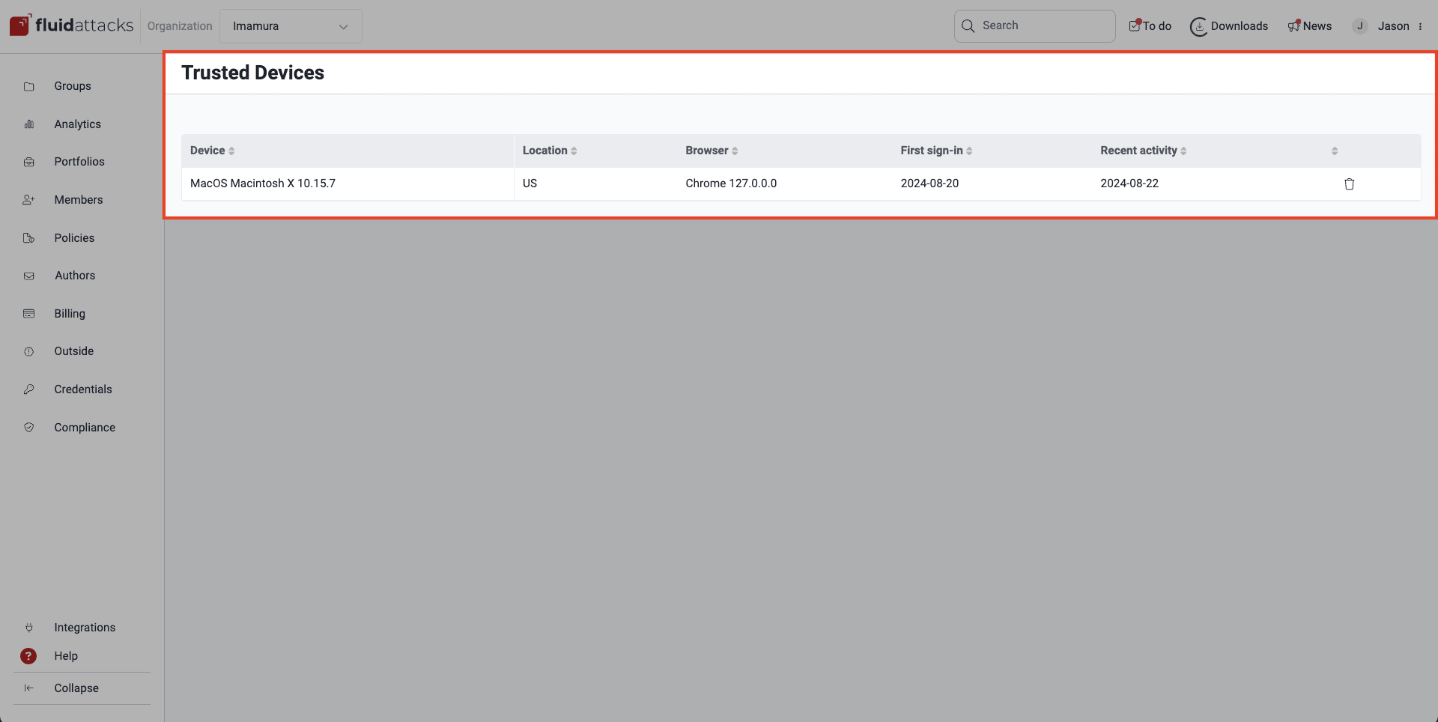This screenshot has height=722, width=1438.
Task: Go to Groups in the sidebar
Action: (x=73, y=86)
